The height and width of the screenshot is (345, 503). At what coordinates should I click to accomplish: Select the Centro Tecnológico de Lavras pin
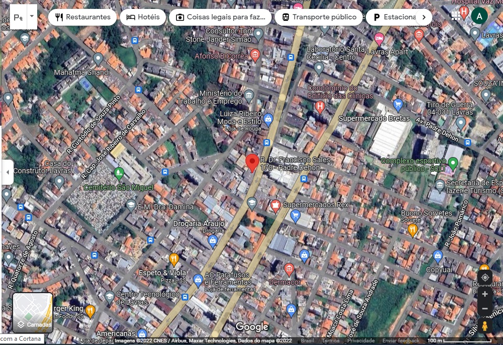coord(109,297)
